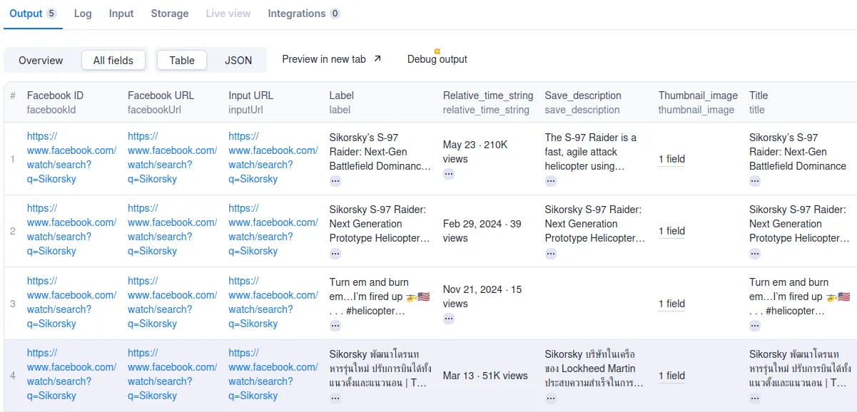
Task: Open Input URL link in row 1
Action: [273, 158]
